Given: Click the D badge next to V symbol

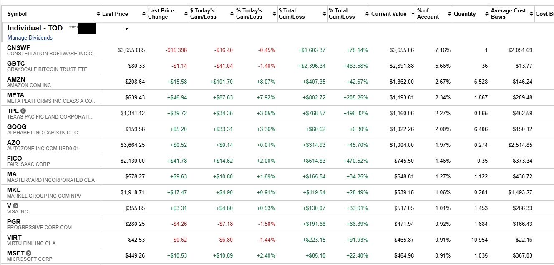Looking at the screenshot, I should [16, 206].
